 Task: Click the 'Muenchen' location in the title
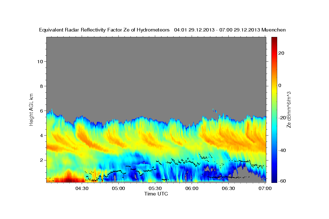coord(274,30)
